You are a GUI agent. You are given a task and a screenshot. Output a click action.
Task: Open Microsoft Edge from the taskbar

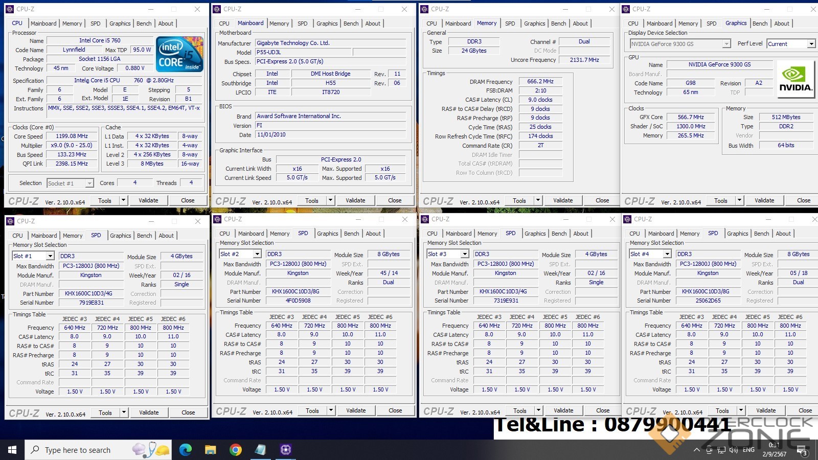coord(186,450)
